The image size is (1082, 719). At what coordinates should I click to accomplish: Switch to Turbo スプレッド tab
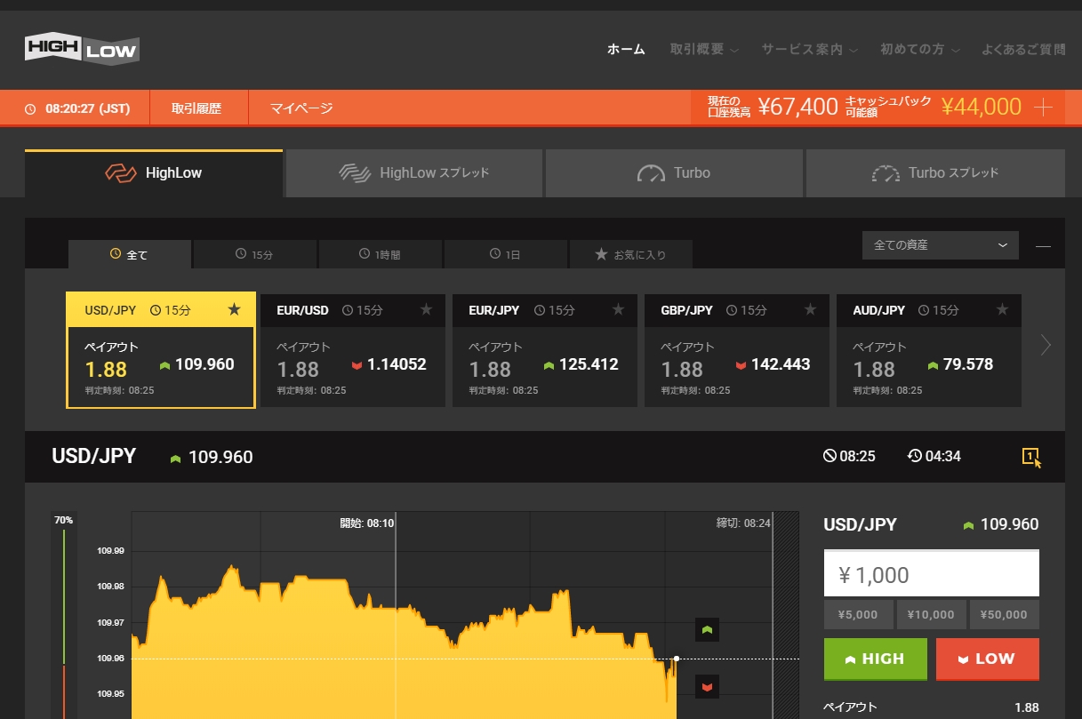[x=935, y=173]
